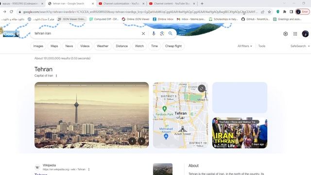Open more options next to Capital of Iran

tap(56, 76)
